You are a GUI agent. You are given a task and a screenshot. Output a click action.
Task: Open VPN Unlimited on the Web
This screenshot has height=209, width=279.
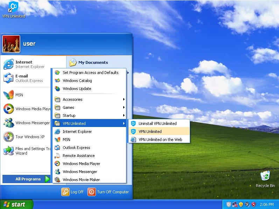160,140
